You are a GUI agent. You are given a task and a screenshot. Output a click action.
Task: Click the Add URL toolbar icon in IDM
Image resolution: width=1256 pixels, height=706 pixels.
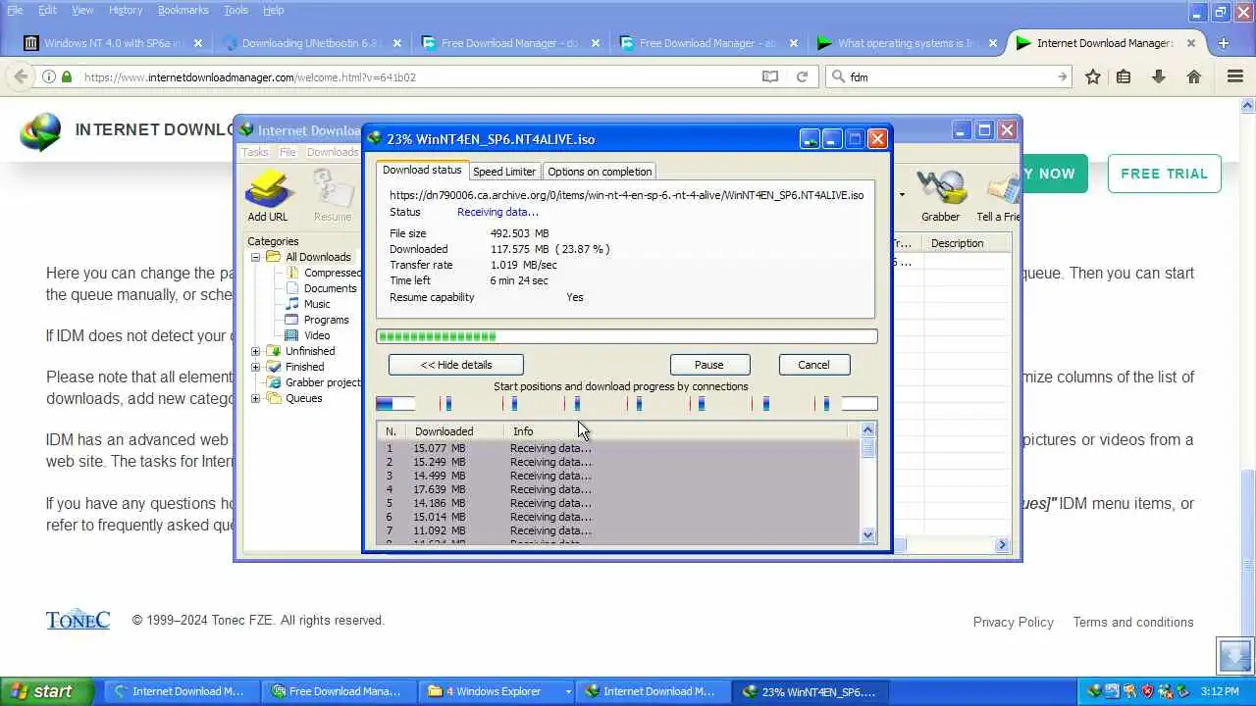pyautogui.click(x=267, y=195)
